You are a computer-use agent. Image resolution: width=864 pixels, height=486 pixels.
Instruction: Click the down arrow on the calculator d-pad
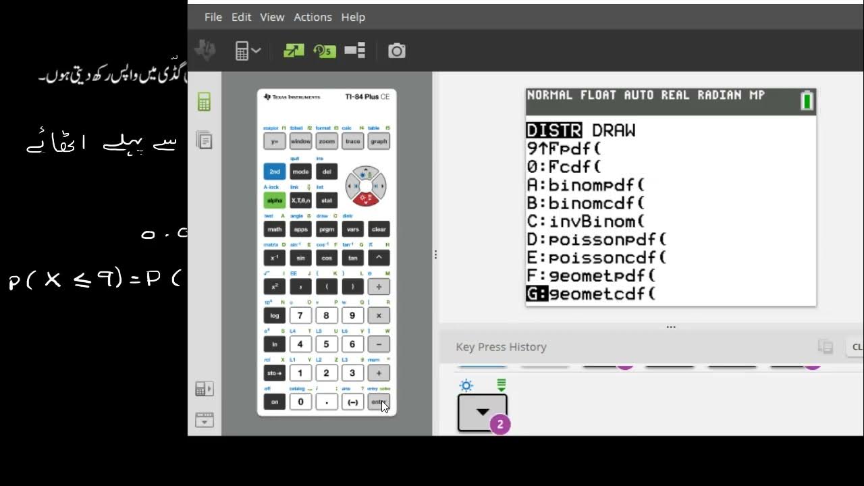365,199
